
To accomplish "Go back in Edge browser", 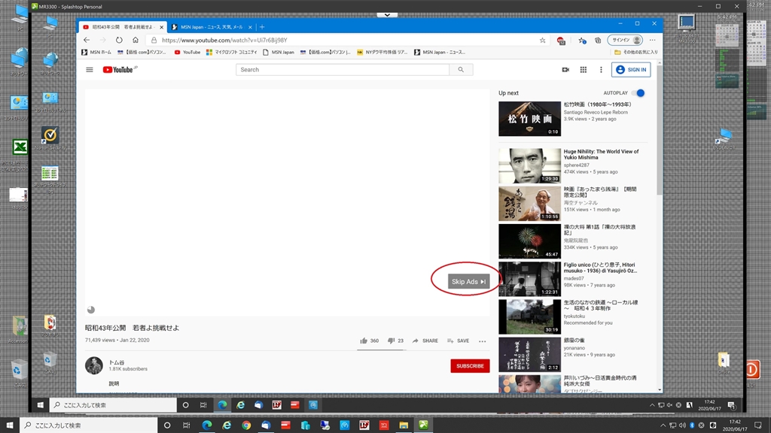I will pos(87,41).
